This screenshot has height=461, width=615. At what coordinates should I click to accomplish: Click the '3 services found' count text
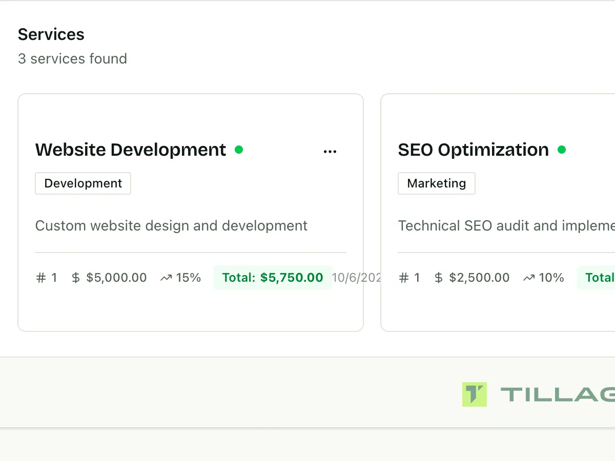(72, 58)
